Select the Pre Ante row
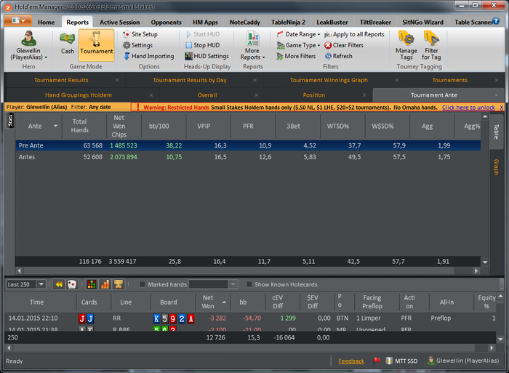This screenshot has width=509, height=373. 248,145
